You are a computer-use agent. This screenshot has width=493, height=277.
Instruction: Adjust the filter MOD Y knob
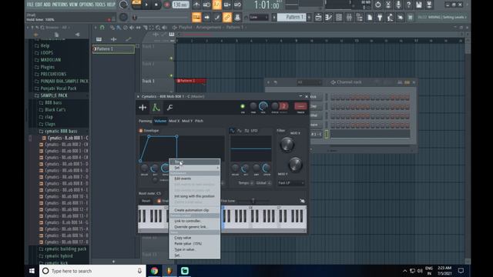(295, 165)
